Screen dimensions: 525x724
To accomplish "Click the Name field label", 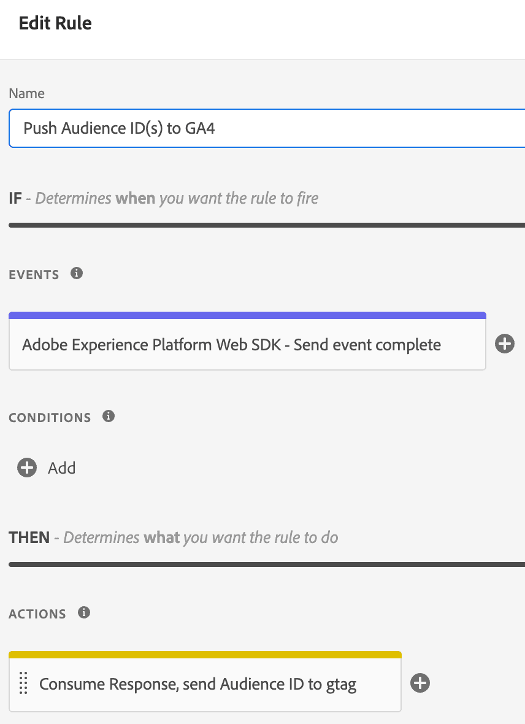I will pos(27,93).
